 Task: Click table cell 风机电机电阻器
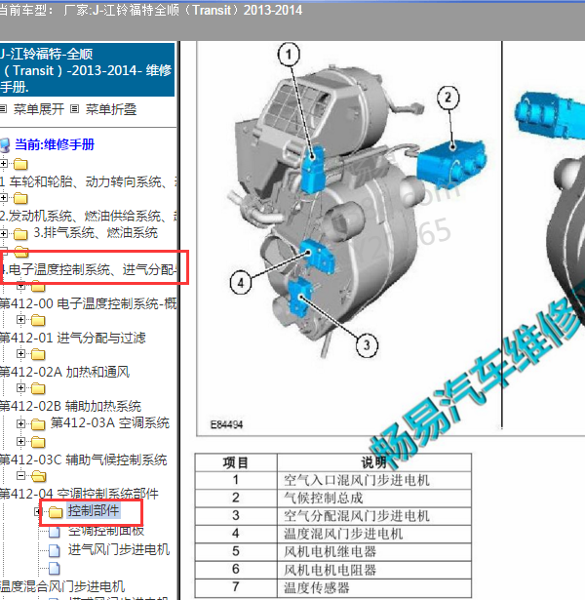[x=374, y=570]
